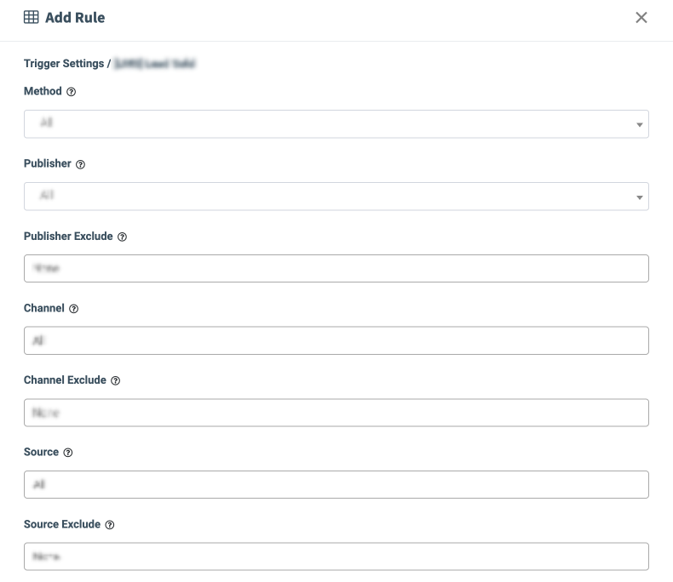Click the Add Rule dialog title
The height and width of the screenshot is (582, 673).
coord(75,17)
